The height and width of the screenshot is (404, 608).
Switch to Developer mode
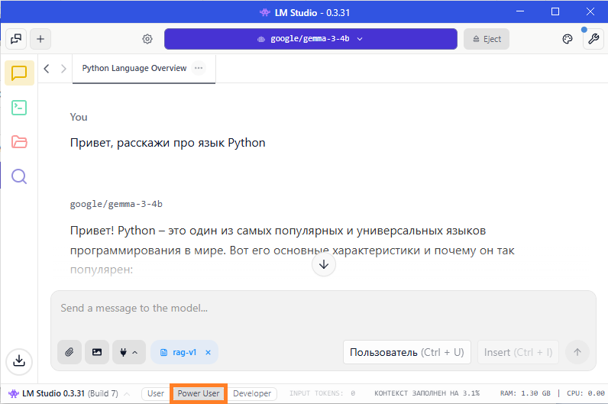[252, 393]
